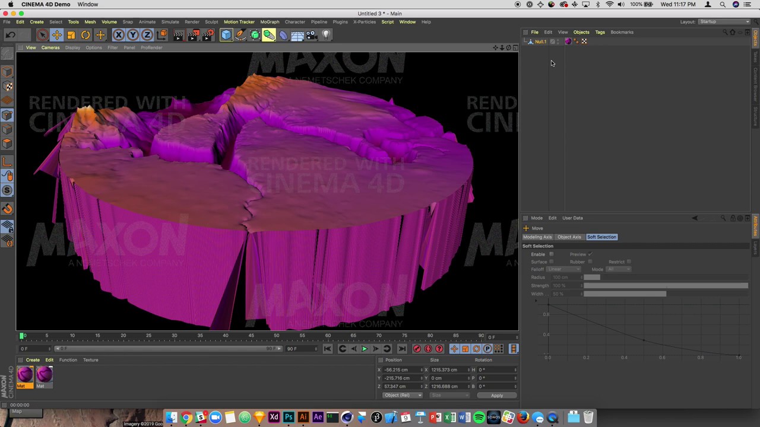
Task: Switch to the Modeling Axis tab
Action: pos(537,237)
